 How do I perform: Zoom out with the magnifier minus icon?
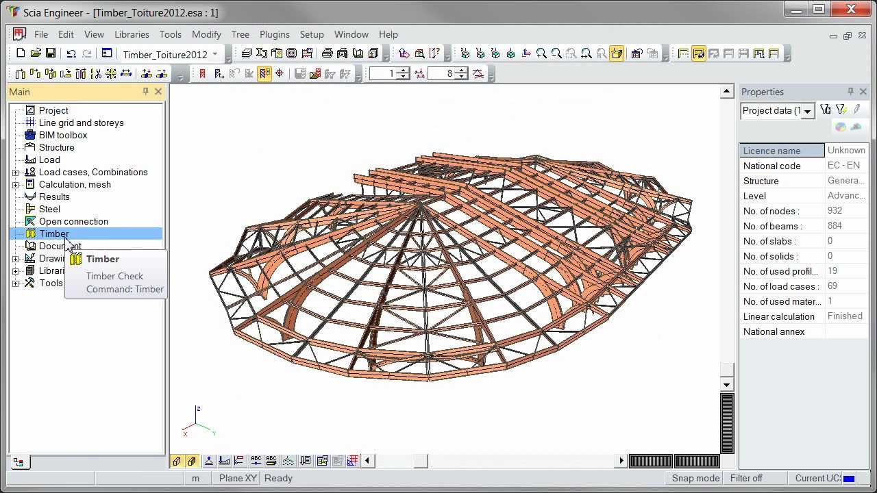[556, 53]
